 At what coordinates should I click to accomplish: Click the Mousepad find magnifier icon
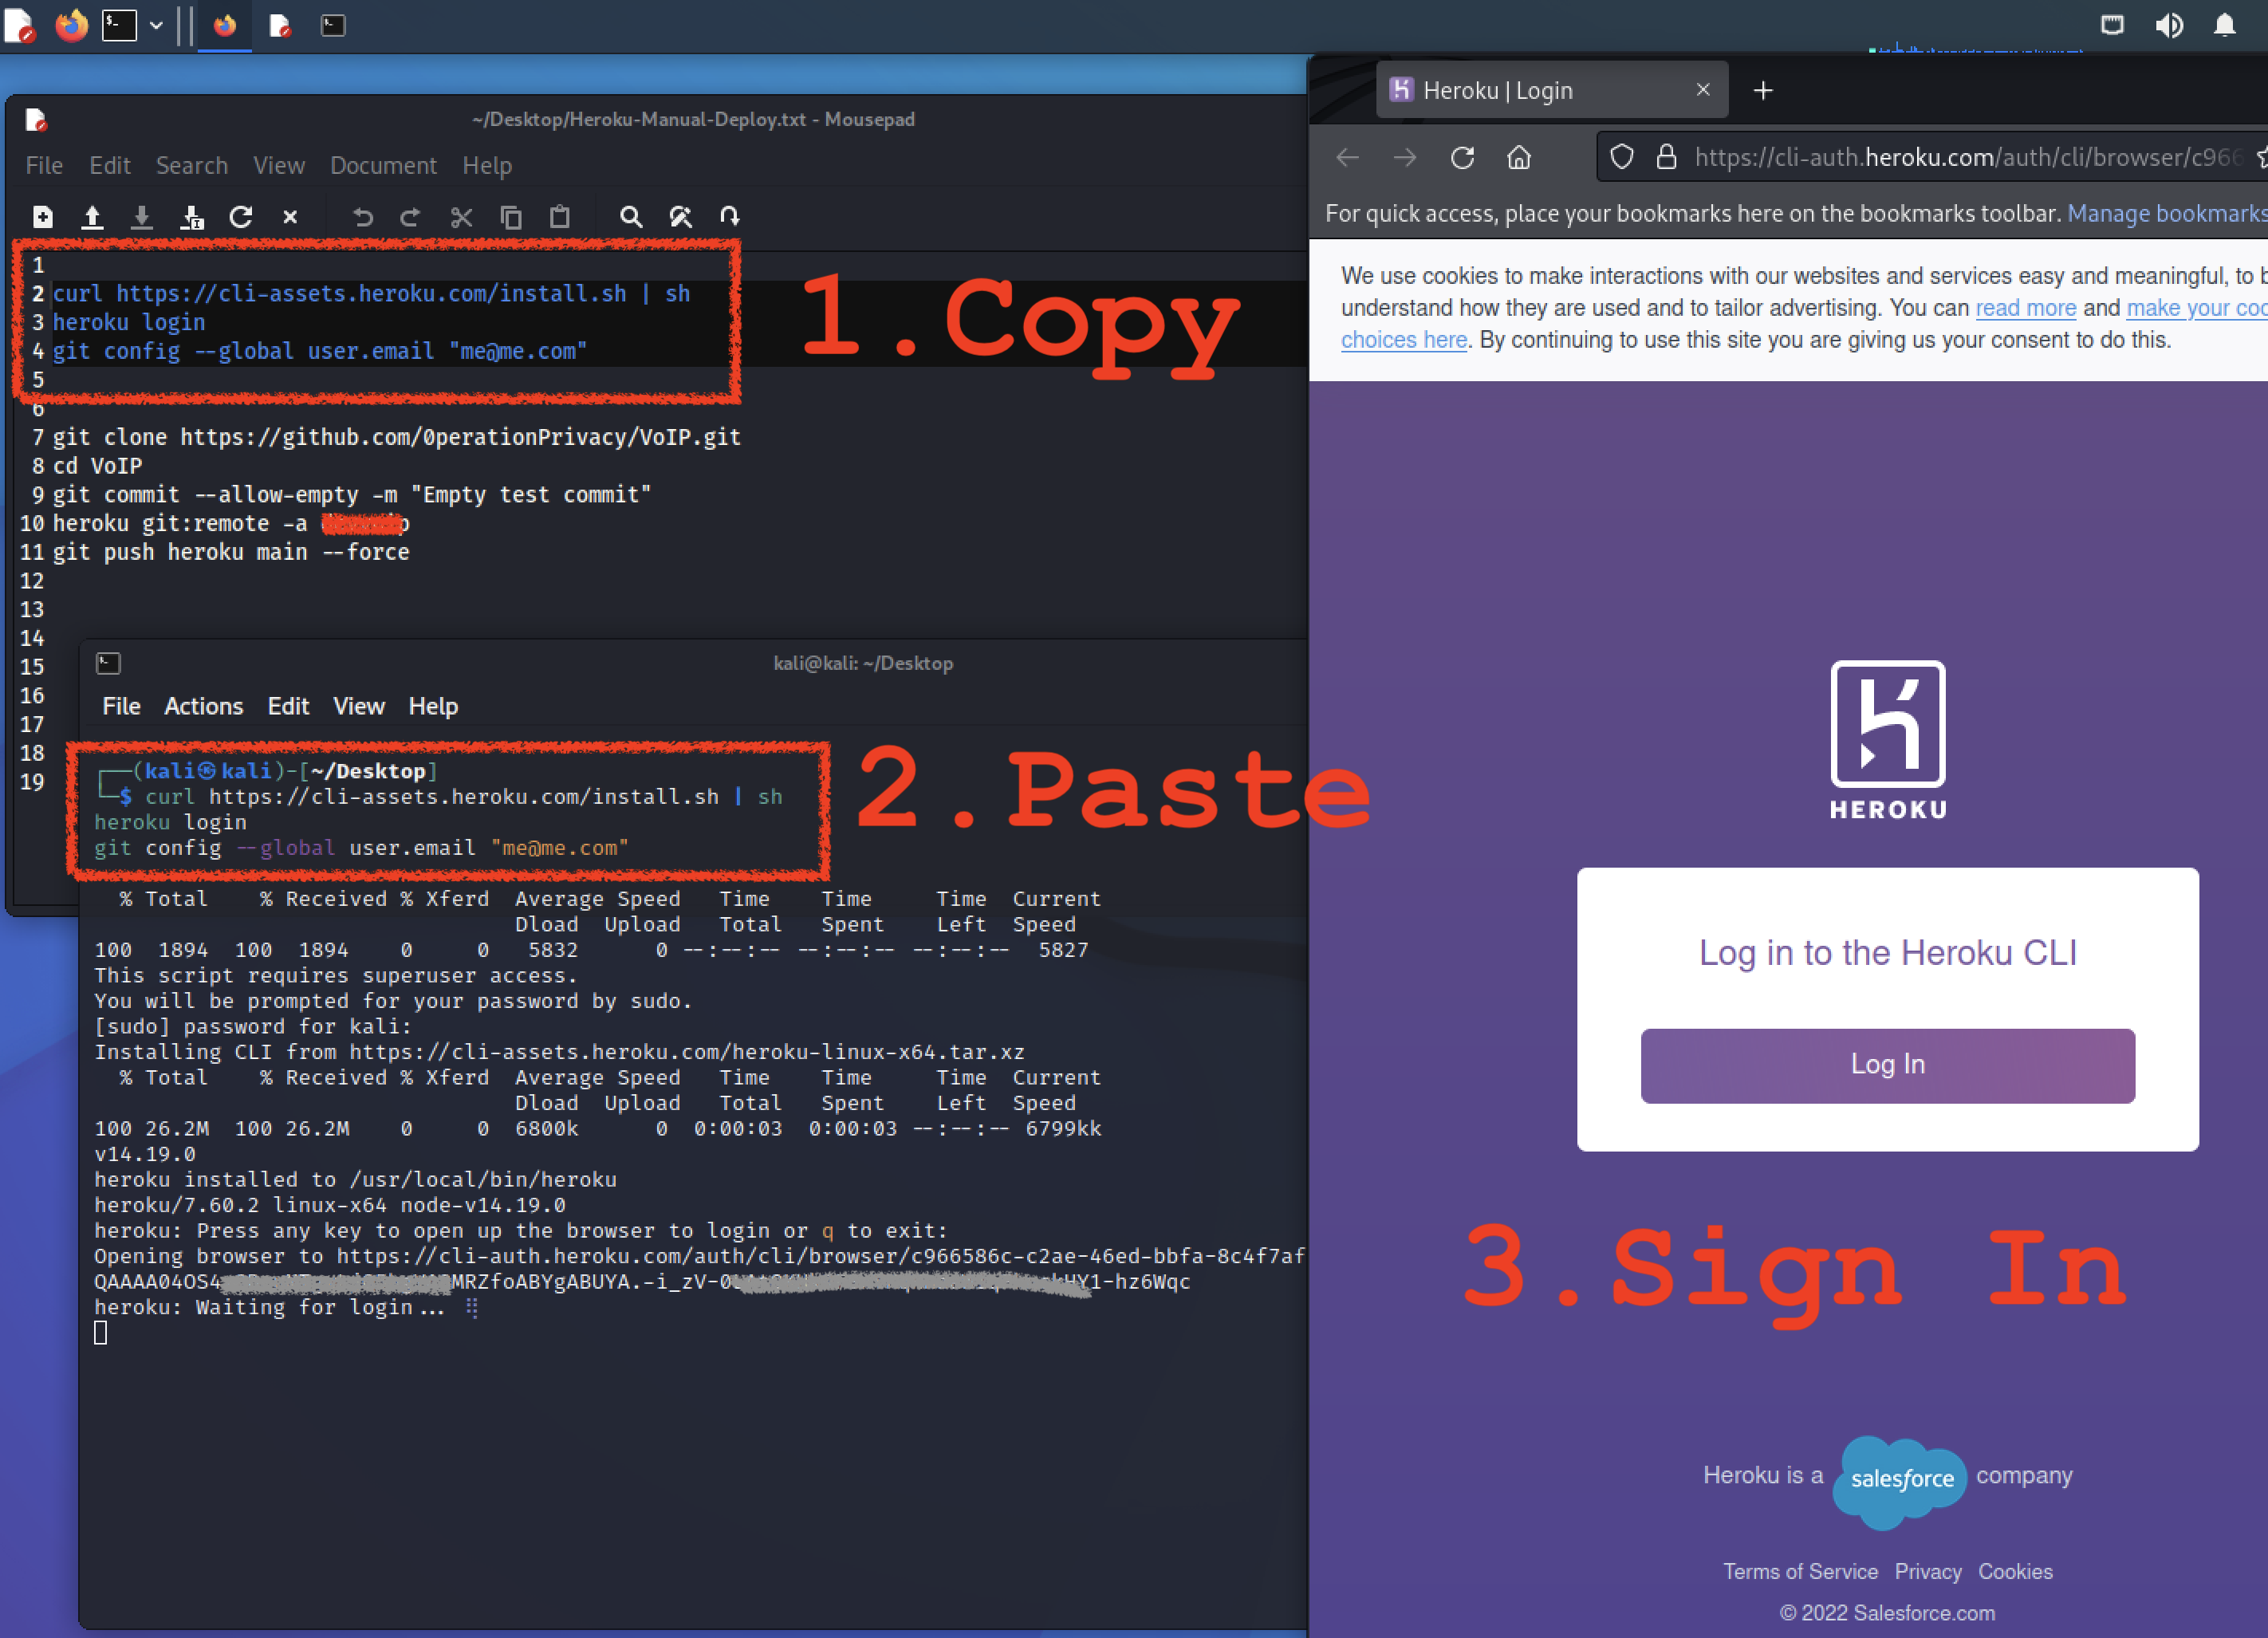630,217
